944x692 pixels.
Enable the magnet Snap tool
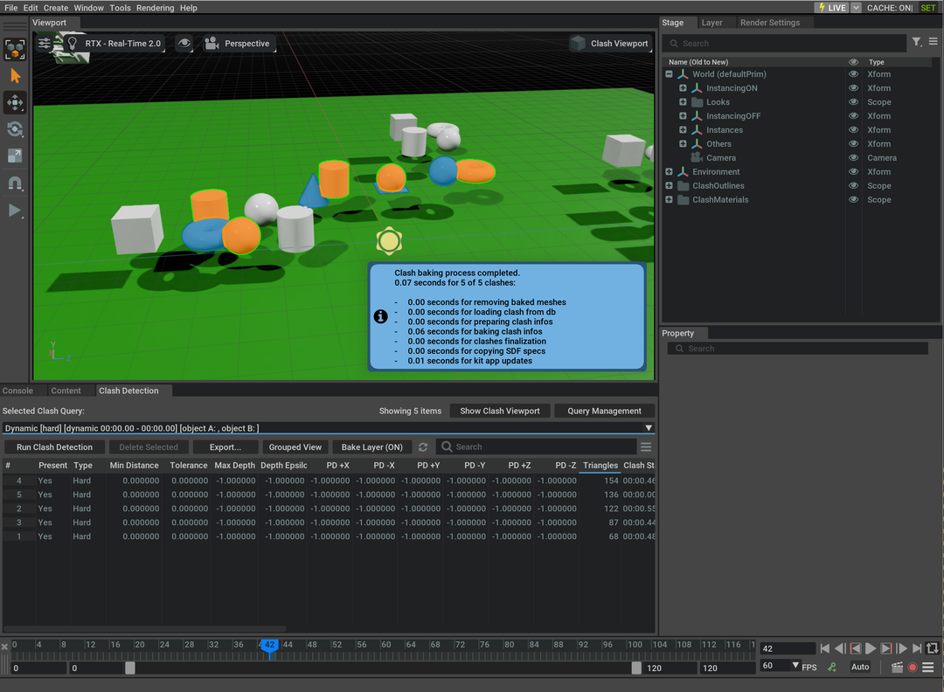[x=15, y=183]
